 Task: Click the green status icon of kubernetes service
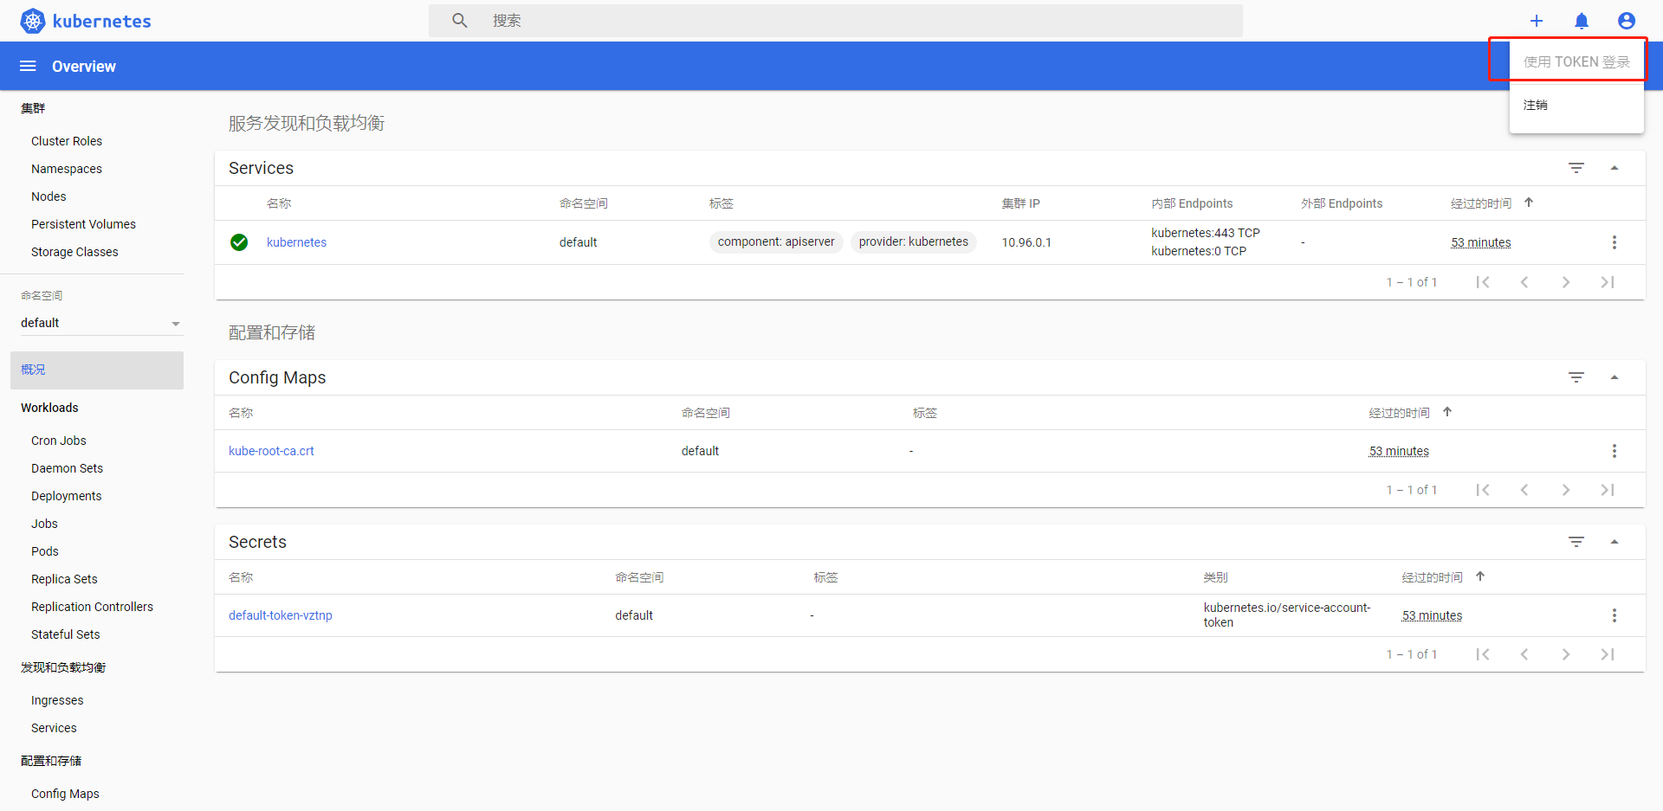(x=239, y=242)
